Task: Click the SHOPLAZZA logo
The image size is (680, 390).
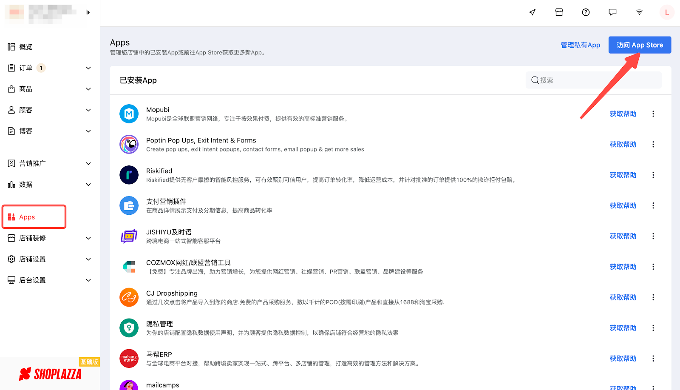Action: tap(50, 374)
